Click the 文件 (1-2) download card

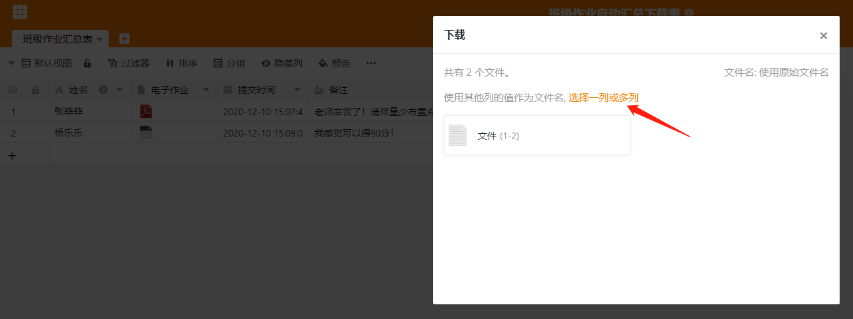[x=537, y=135]
